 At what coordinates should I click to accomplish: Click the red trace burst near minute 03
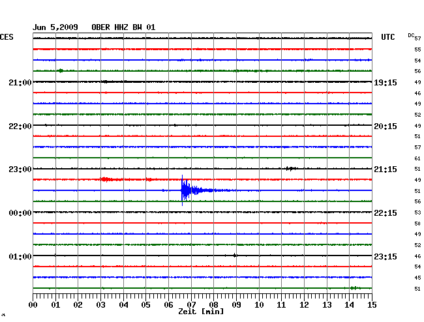pos(106,179)
